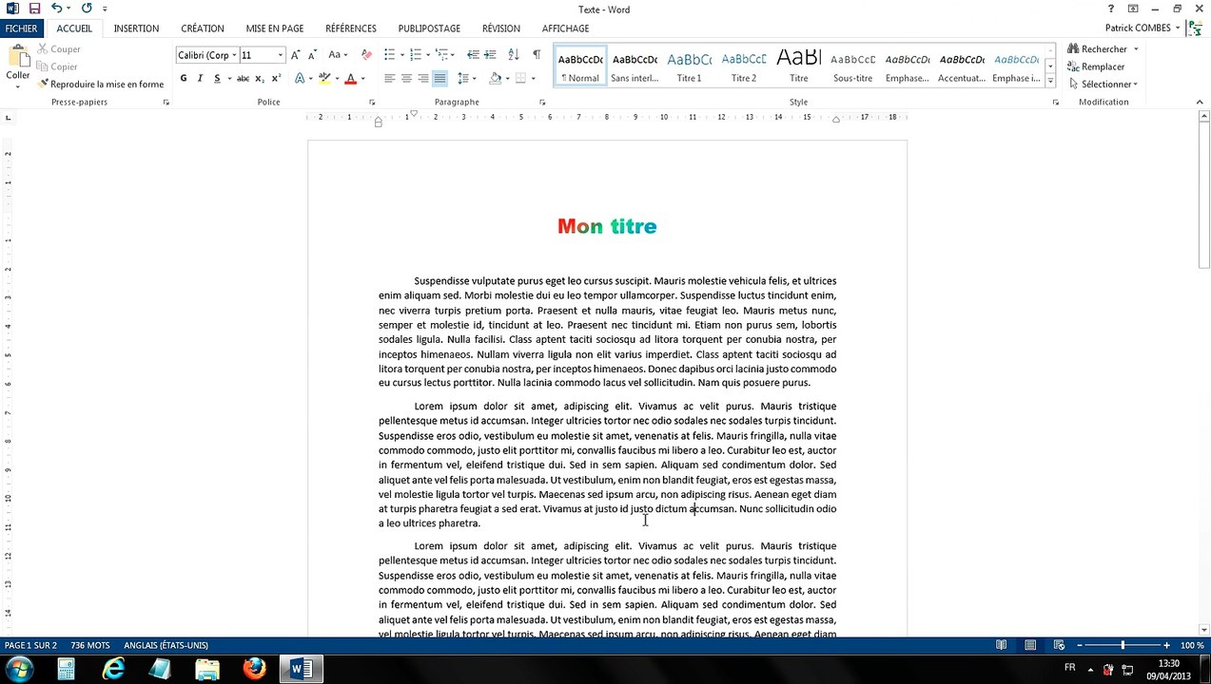
Task: Clear all formatting with the eraser icon
Action: pos(366,55)
